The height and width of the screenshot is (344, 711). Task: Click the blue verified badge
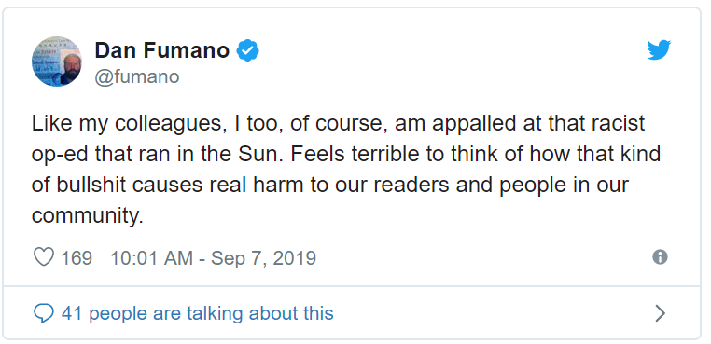click(x=247, y=50)
